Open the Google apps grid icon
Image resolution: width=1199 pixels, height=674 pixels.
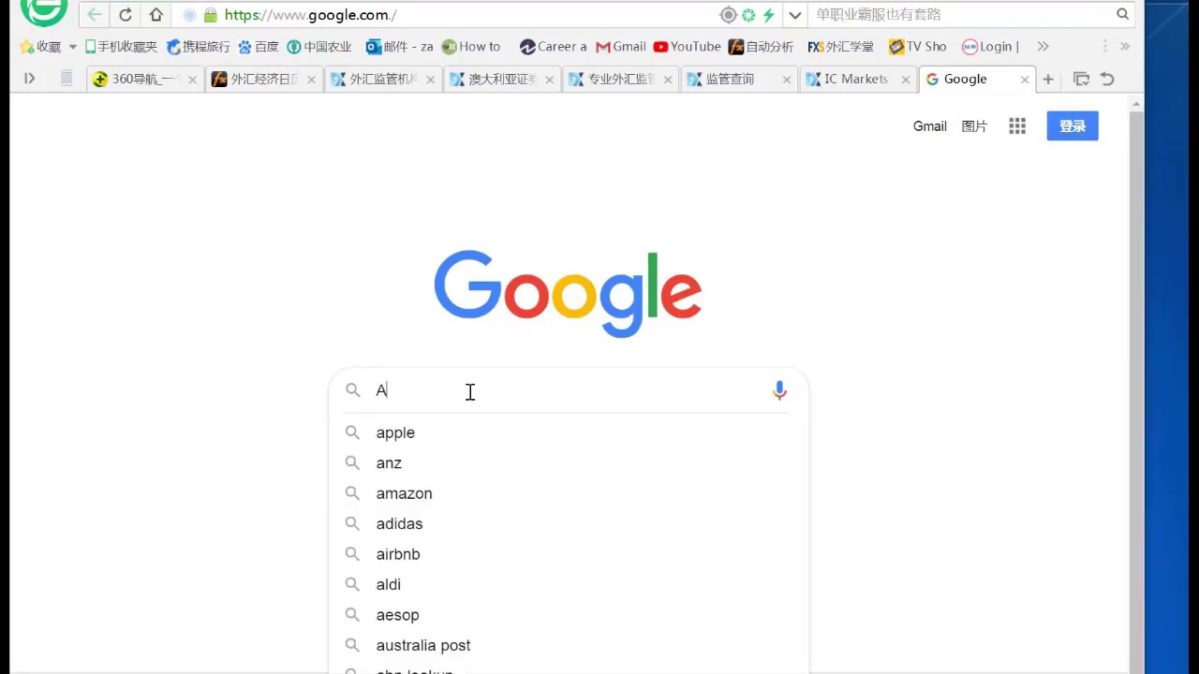pos(1017,126)
